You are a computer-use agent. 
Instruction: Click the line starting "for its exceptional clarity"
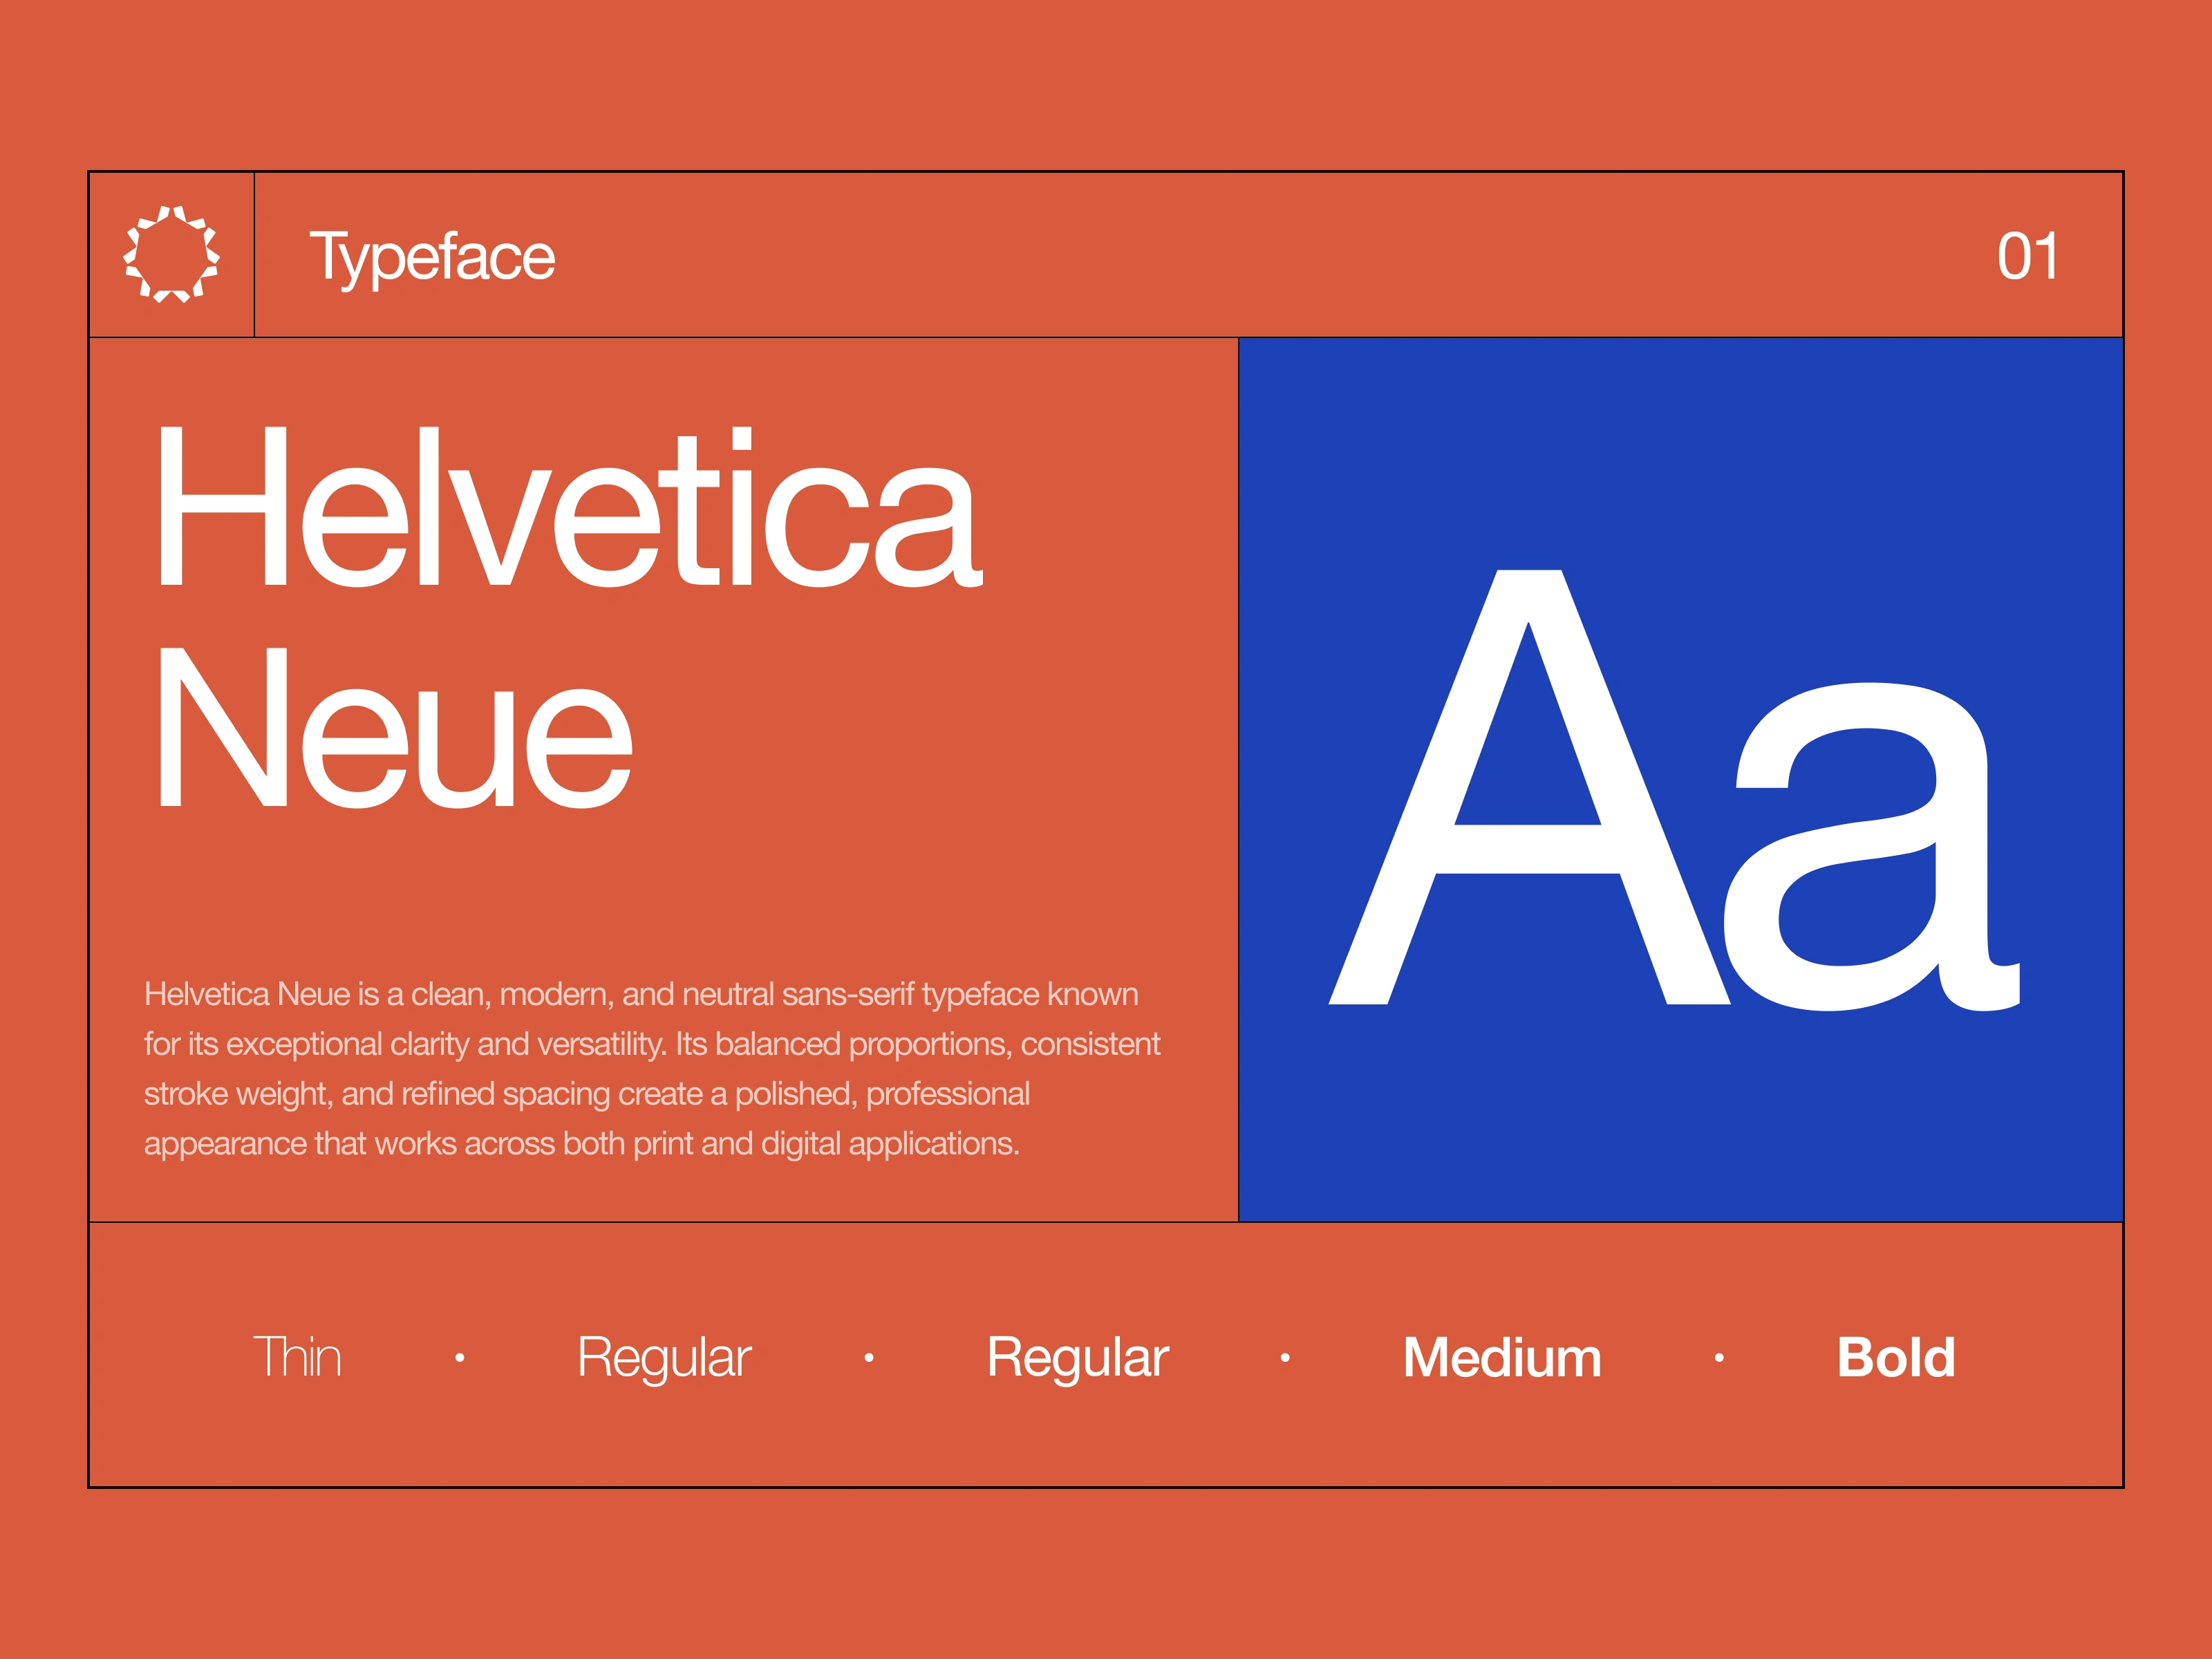click(652, 1044)
